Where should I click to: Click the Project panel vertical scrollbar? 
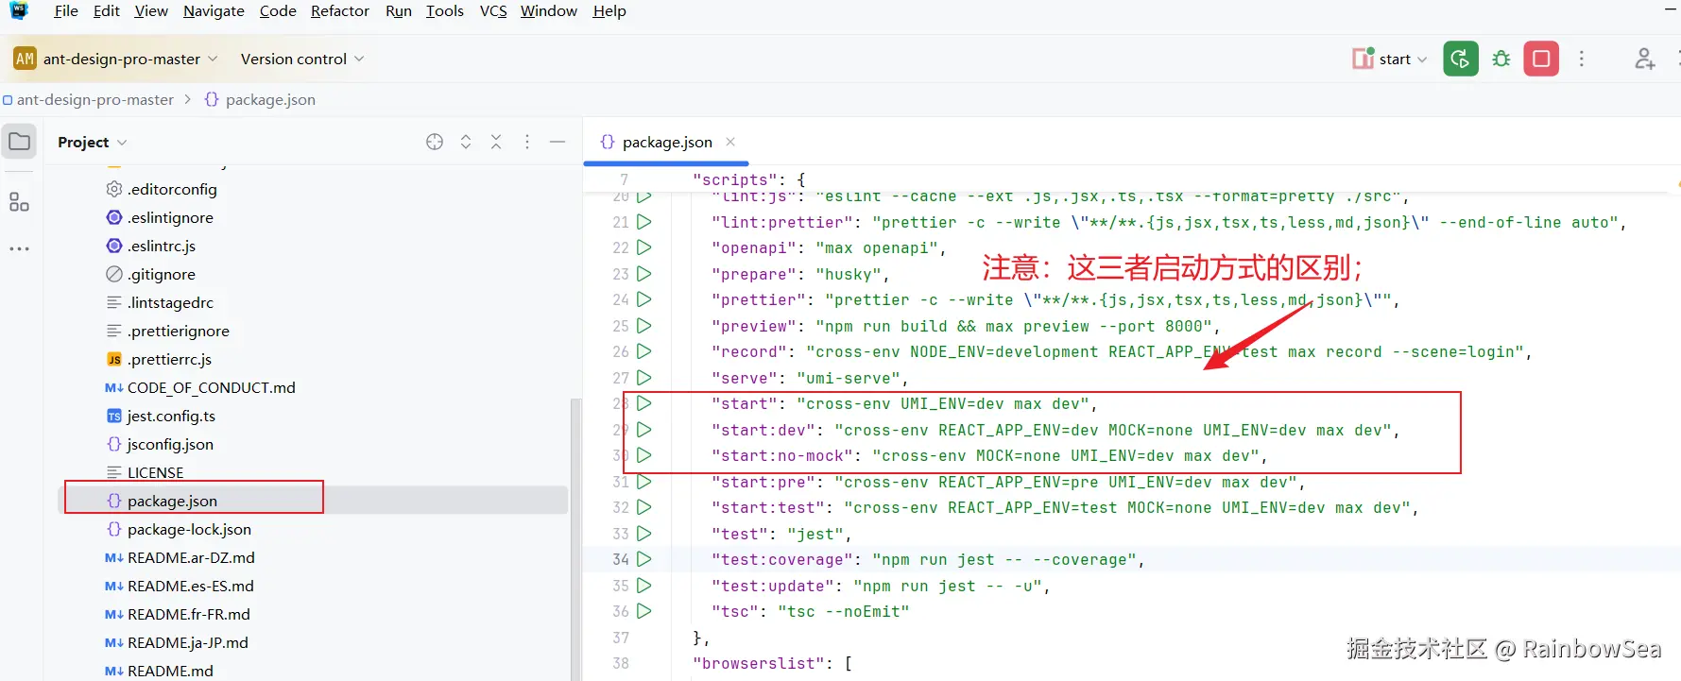tap(575, 538)
